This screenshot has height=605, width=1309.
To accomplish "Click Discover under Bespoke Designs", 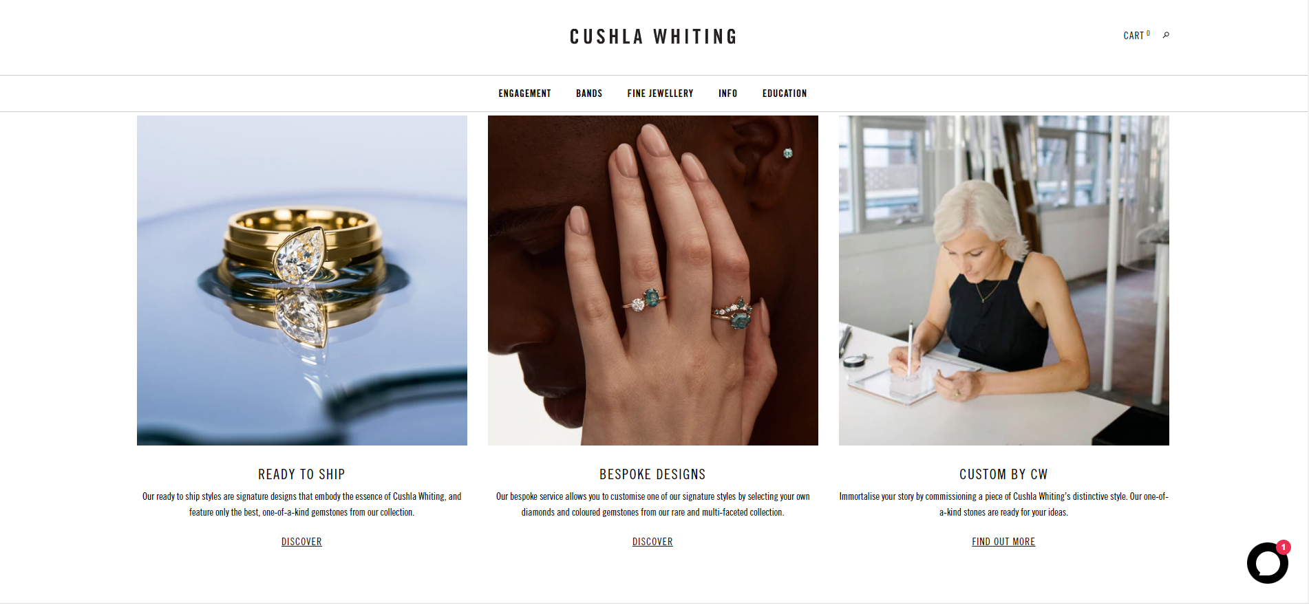I will pyautogui.click(x=652, y=542).
